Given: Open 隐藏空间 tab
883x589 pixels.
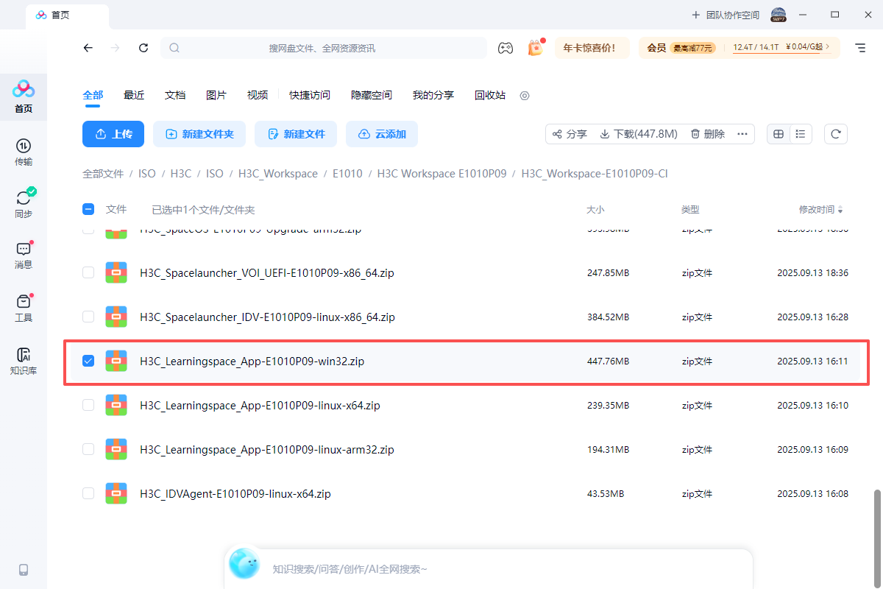Looking at the screenshot, I should tap(372, 95).
